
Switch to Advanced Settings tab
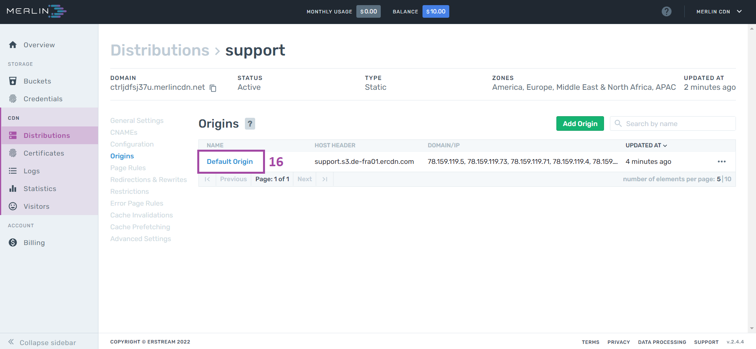tap(141, 239)
